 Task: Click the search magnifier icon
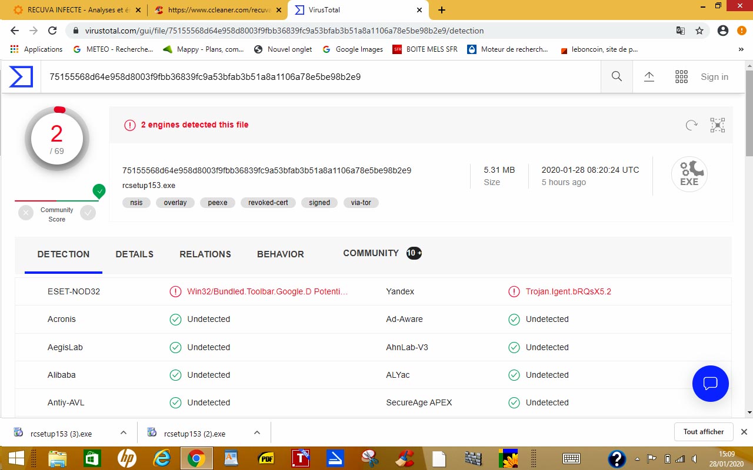point(617,76)
